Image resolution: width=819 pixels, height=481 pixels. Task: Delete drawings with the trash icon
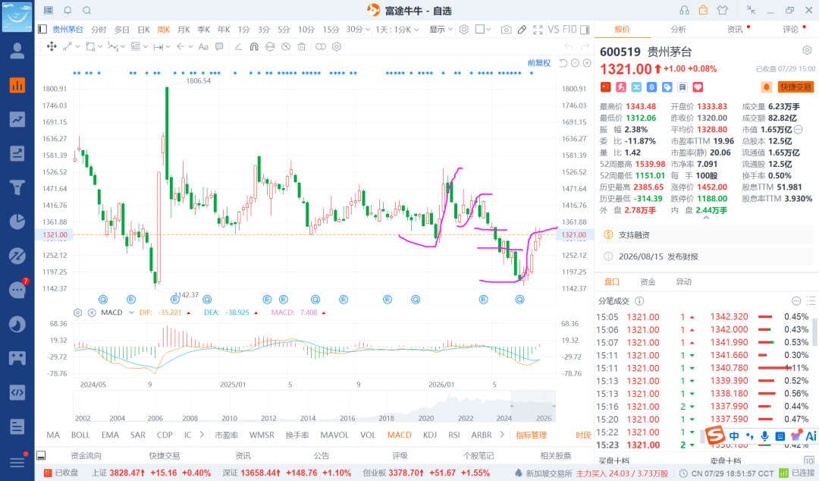tap(301, 46)
